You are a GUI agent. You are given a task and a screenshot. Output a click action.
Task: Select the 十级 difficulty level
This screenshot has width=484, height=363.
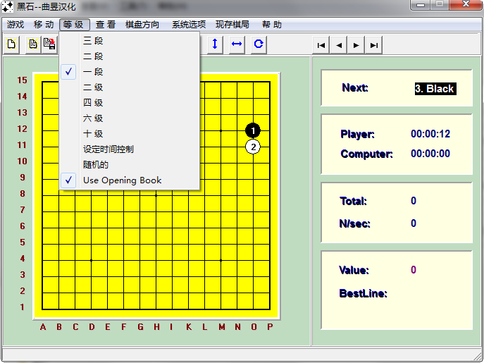[x=93, y=134]
